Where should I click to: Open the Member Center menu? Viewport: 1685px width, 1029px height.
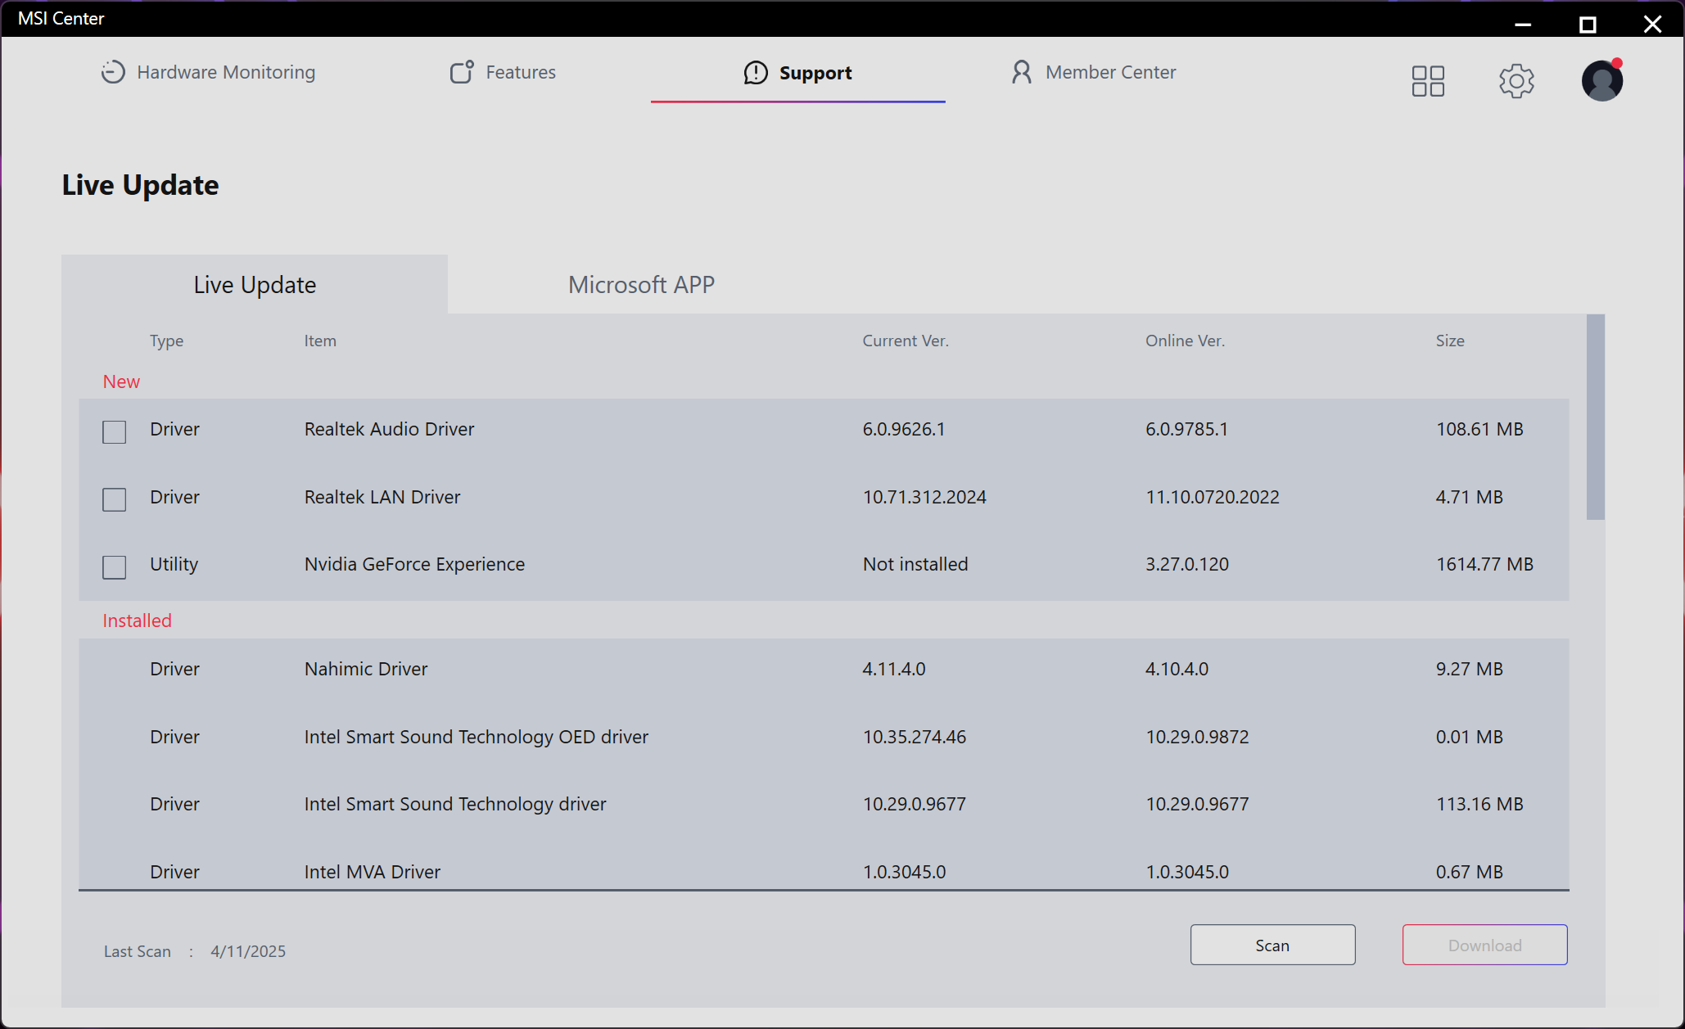coord(1110,72)
